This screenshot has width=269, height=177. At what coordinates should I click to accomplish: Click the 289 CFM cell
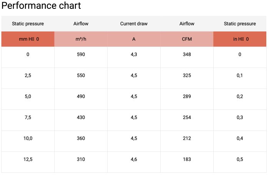tap(187, 96)
